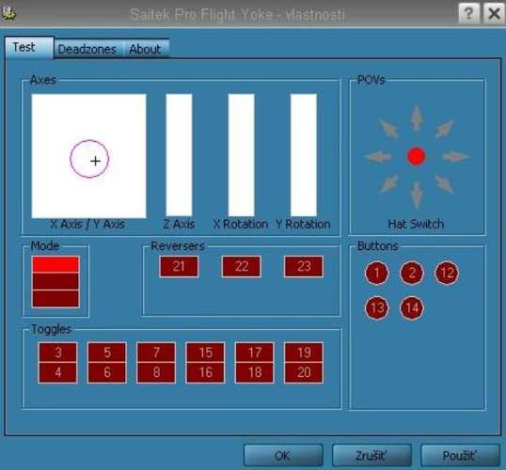Click button indicator 2
Screen dimensions: 506x470
(x=412, y=273)
